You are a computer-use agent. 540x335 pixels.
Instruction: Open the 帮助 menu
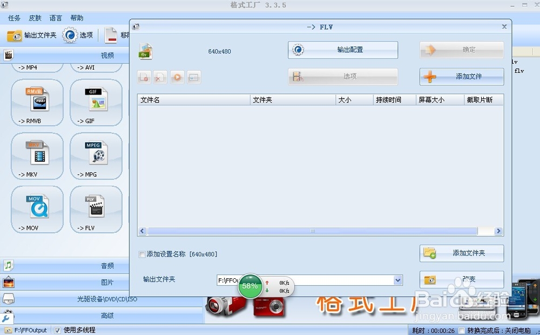point(77,18)
